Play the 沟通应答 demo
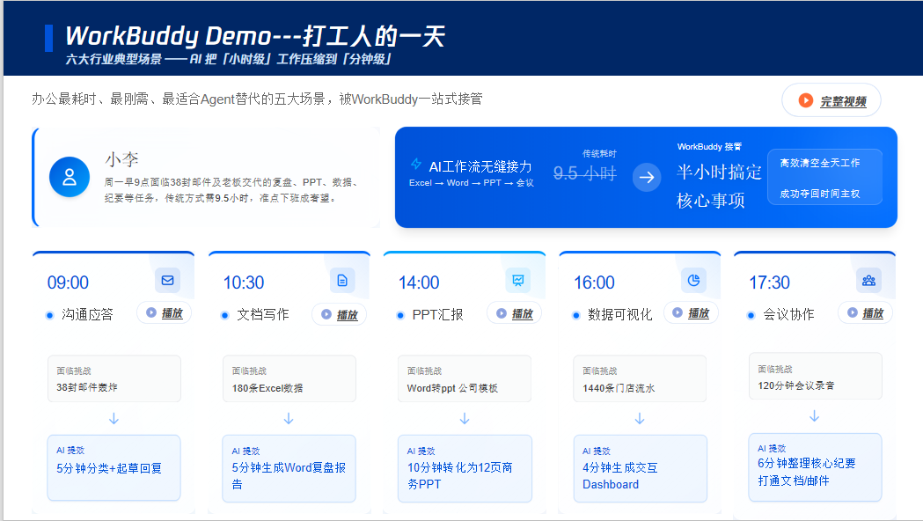Screen dimensions: 923x521 click(165, 312)
